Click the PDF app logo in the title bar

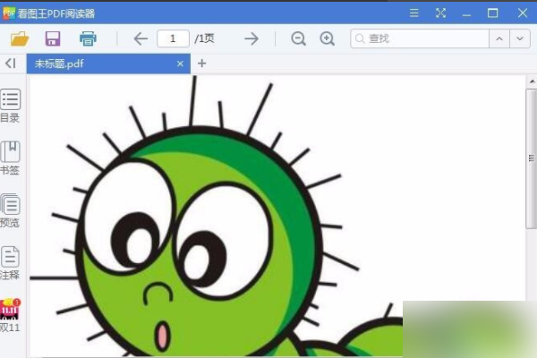tap(9, 13)
